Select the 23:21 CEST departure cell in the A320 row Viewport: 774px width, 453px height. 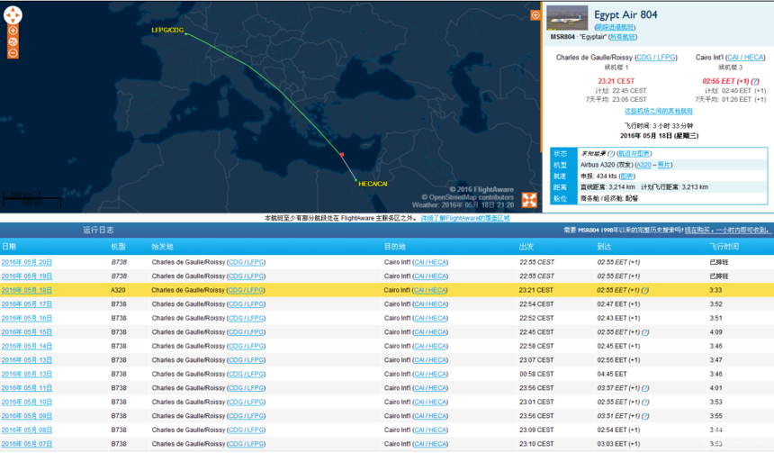click(536, 291)
